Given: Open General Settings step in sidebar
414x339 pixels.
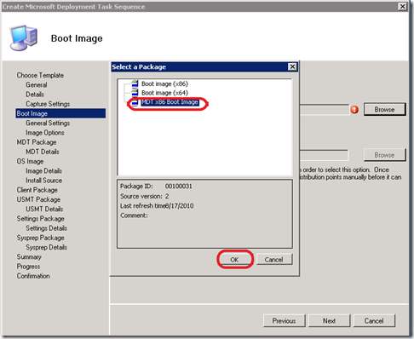Looking at the screenshot, I should [48, 124].
